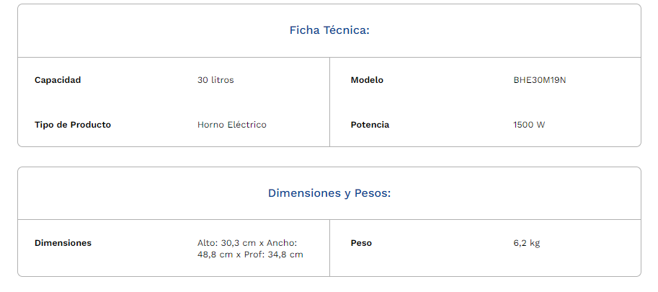Image resolution: width=658 pixels, height=292 pixels.
Task: Select the "Potencia" label
Action: (x=370, y=125)
